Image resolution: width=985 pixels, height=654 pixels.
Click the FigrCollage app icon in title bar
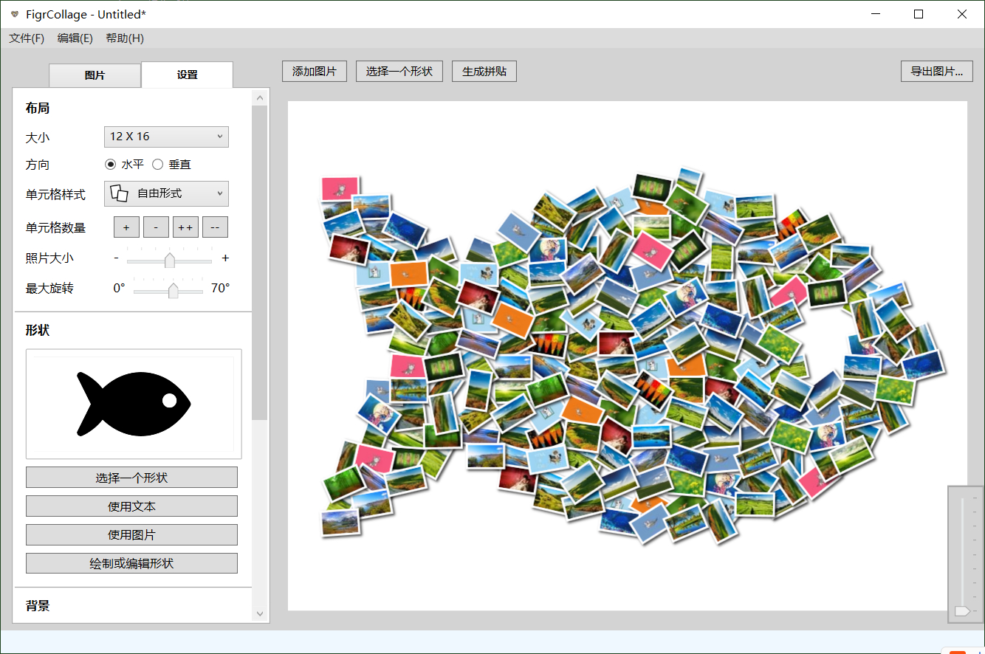click(x=15, y=14)
